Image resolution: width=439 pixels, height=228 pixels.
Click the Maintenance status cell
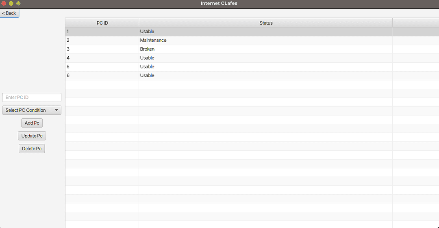click(153, 40)
